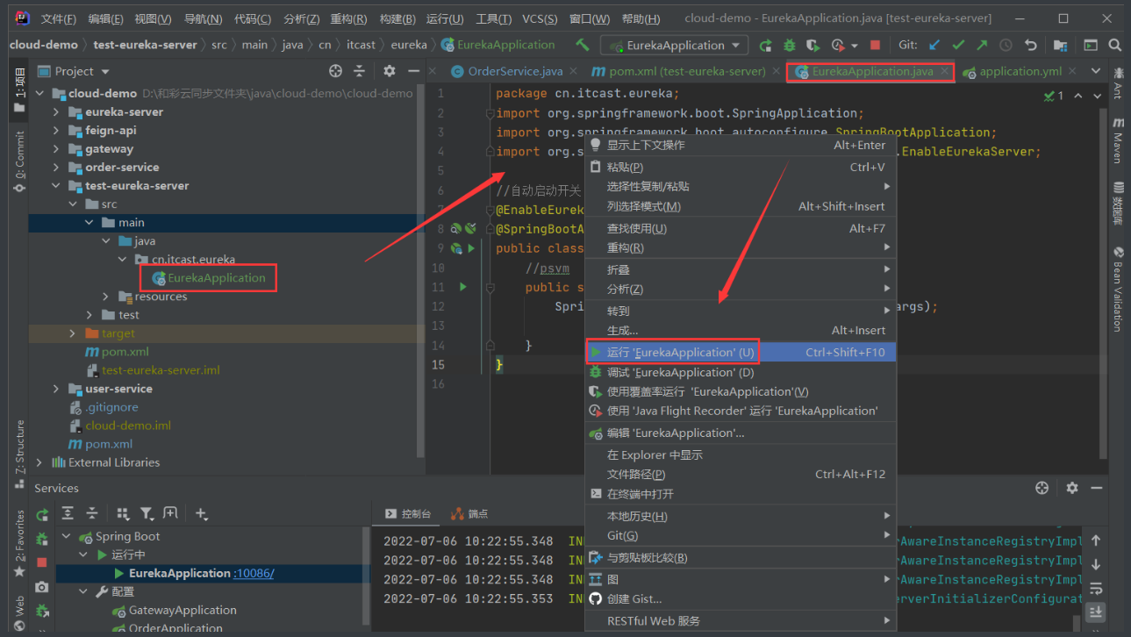Expand the user-service module
Screen dimensions: 1131x637
pos(57,389)
